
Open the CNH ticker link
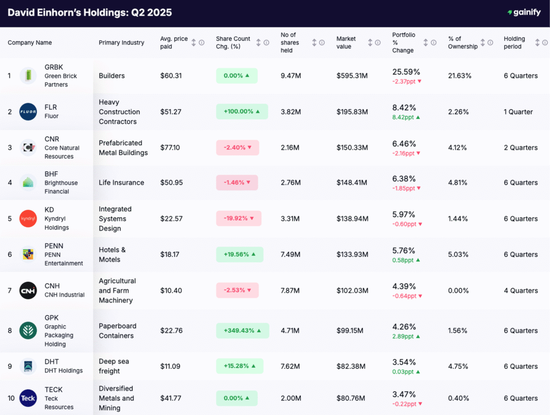coord(52,286)
